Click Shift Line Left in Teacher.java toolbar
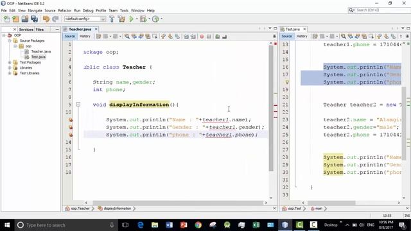 click(x=186, y=37)
